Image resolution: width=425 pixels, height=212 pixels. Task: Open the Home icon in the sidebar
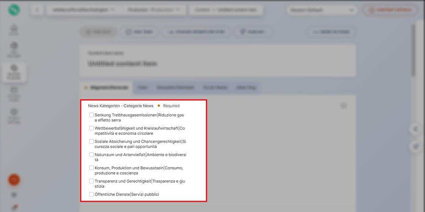[14, 29]
